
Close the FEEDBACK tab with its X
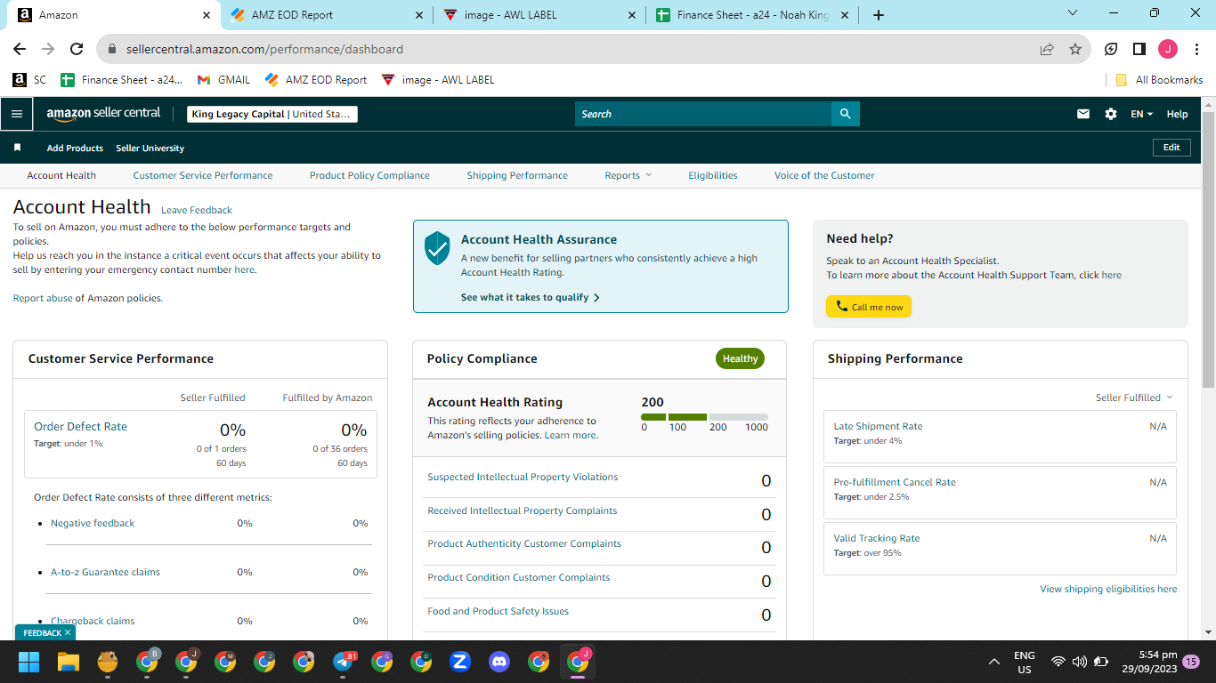68,633
